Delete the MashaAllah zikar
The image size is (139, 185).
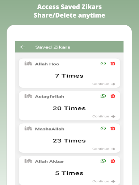113,128
